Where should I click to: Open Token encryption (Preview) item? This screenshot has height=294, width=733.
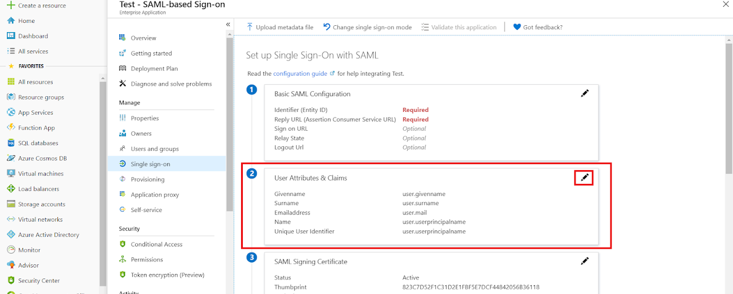click(x=167, y=275)
